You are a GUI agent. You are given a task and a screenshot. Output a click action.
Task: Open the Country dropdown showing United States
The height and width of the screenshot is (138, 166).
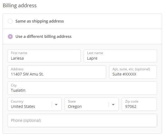[x=35, y=104]
